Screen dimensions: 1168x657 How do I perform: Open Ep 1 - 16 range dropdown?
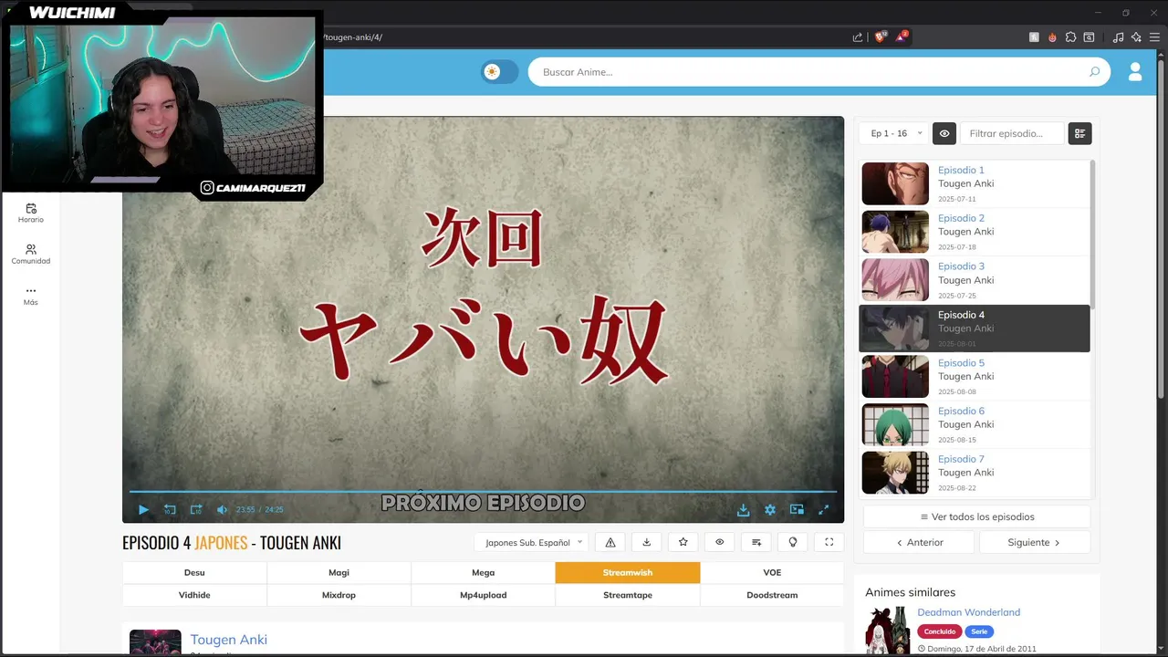click(x=893, y=133)
